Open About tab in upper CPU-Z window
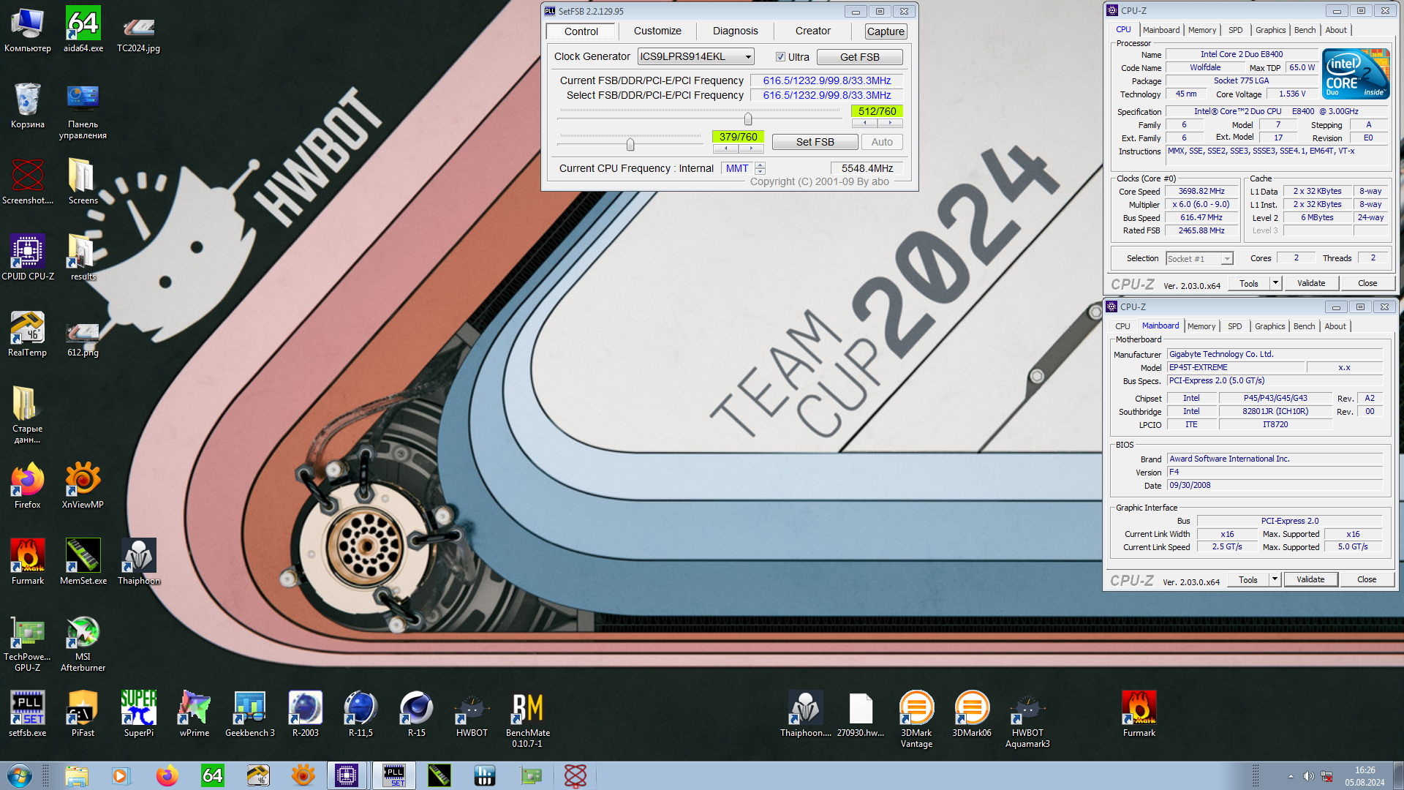 tap(1336, 30)
